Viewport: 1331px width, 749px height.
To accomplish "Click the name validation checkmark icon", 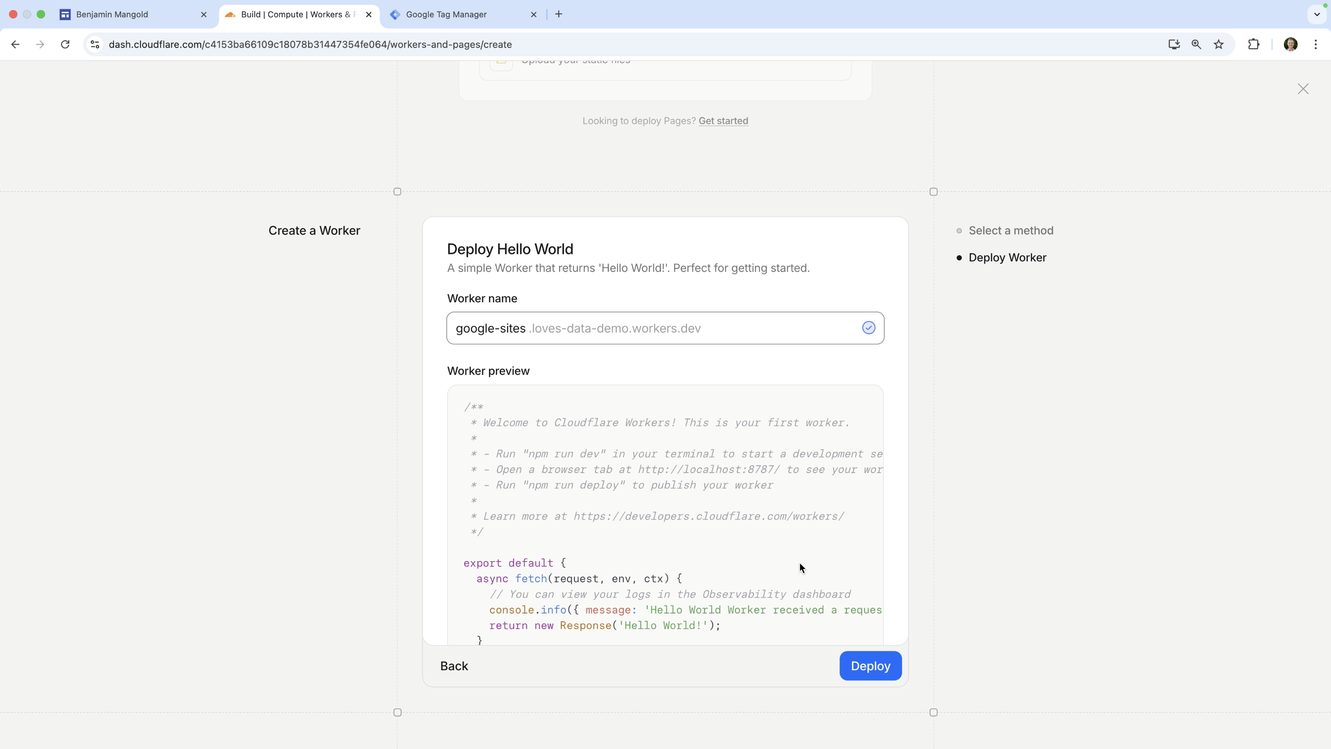I will [868, 328].
